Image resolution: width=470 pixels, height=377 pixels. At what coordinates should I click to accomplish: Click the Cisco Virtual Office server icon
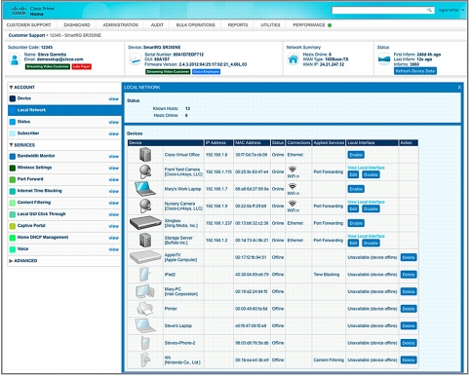145,155
